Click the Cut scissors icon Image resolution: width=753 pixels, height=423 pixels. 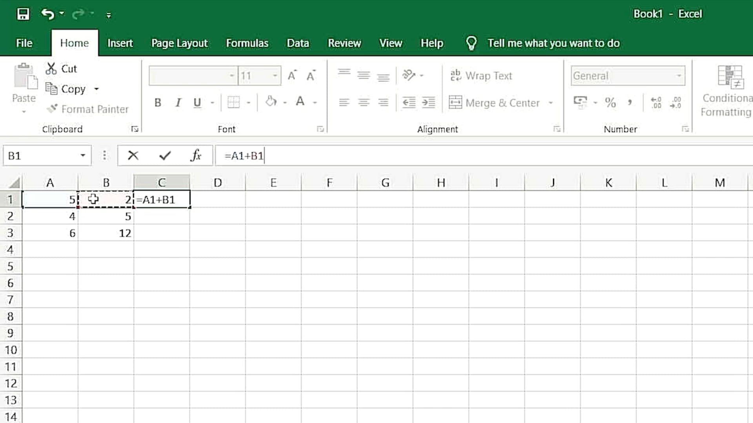pos(51,68)
